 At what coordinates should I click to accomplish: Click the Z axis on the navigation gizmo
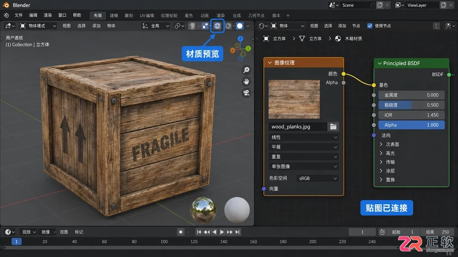pos(240,39)
